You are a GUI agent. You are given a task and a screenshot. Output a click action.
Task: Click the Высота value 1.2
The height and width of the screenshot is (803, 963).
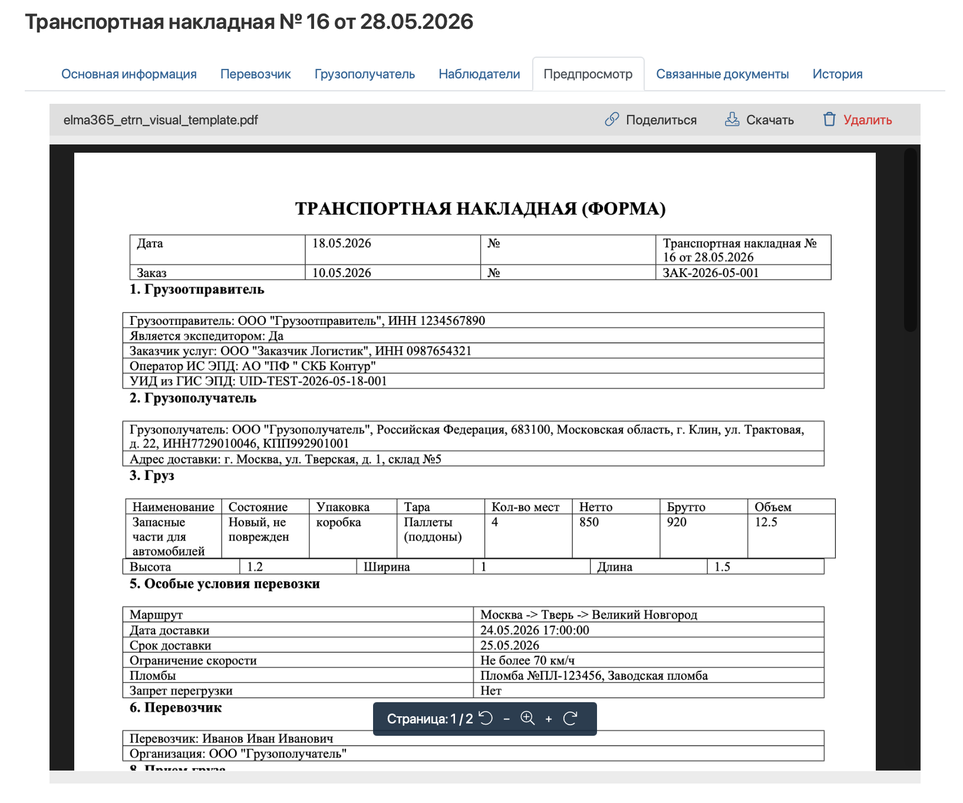[298, 567]
